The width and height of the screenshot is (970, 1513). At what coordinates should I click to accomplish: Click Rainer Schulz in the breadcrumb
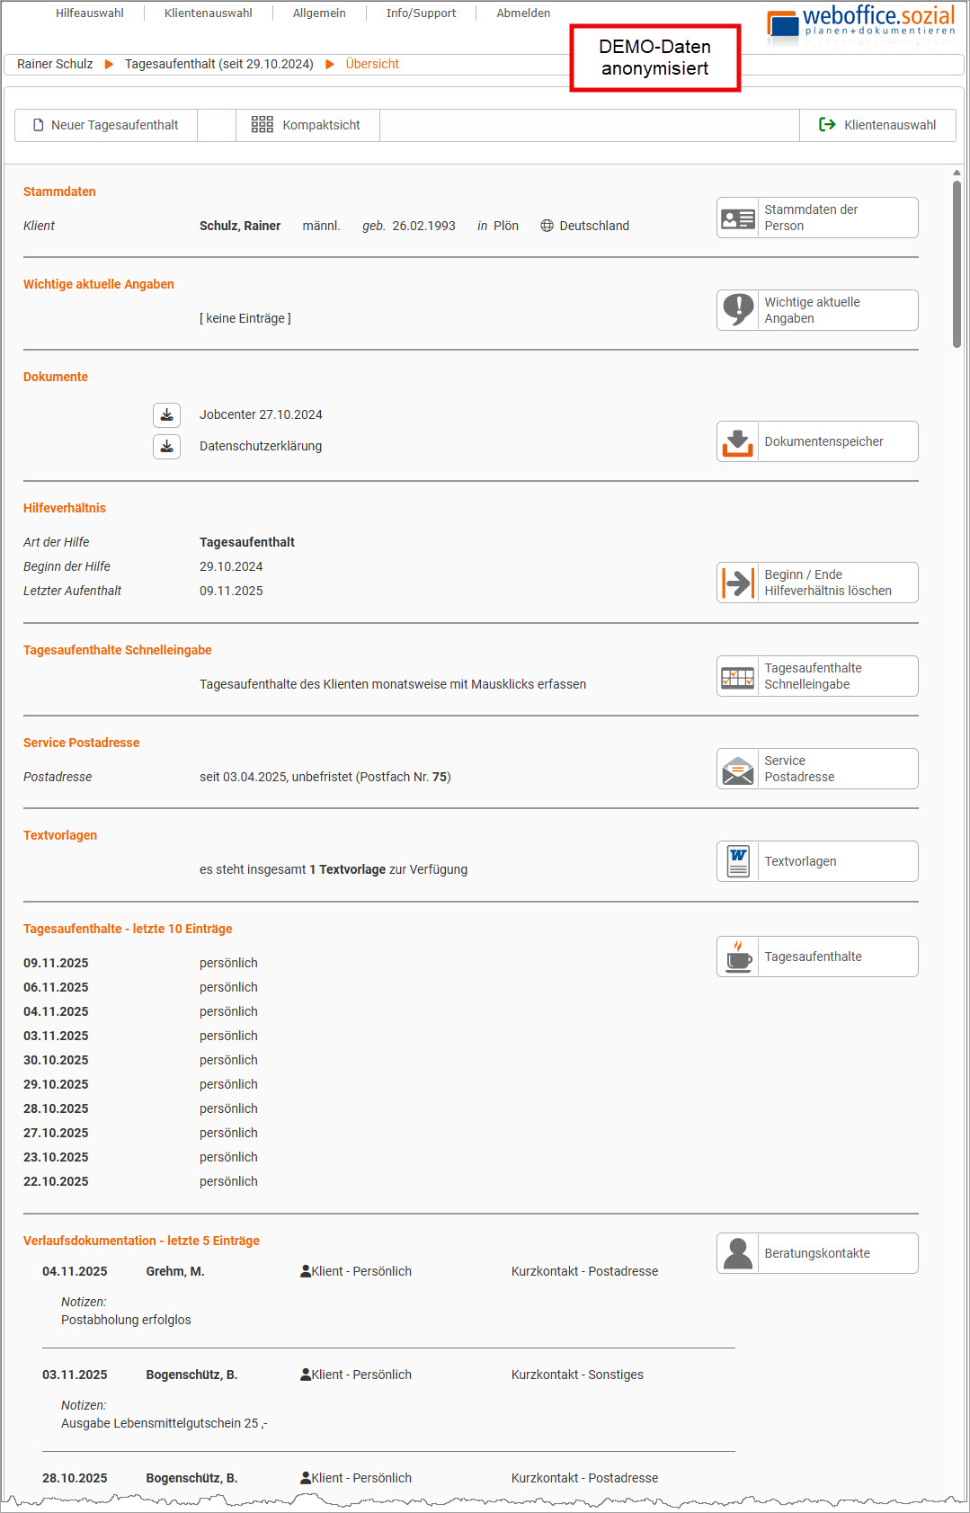[55, 65]
